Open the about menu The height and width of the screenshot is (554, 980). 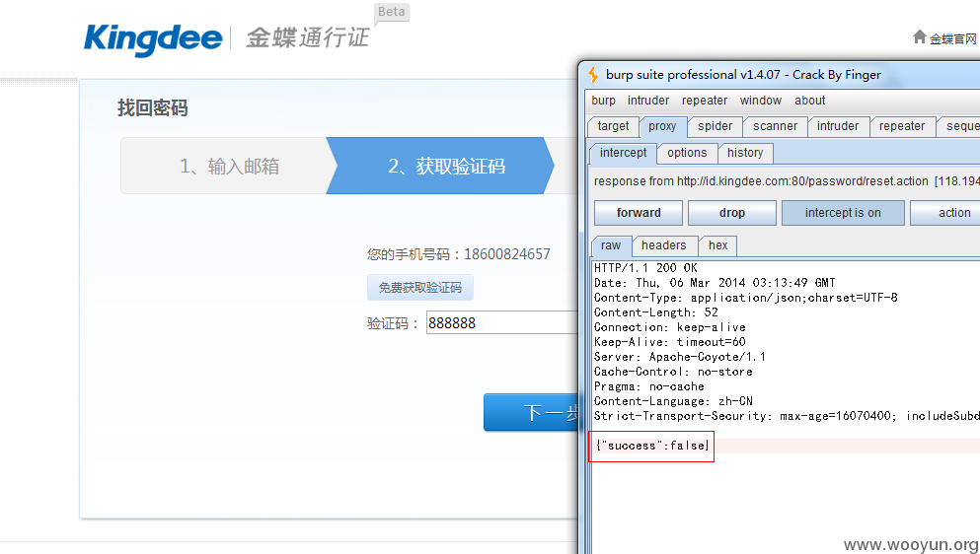(x=810, y=101)
